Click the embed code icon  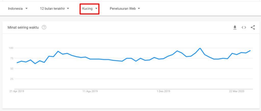(244, 27)
